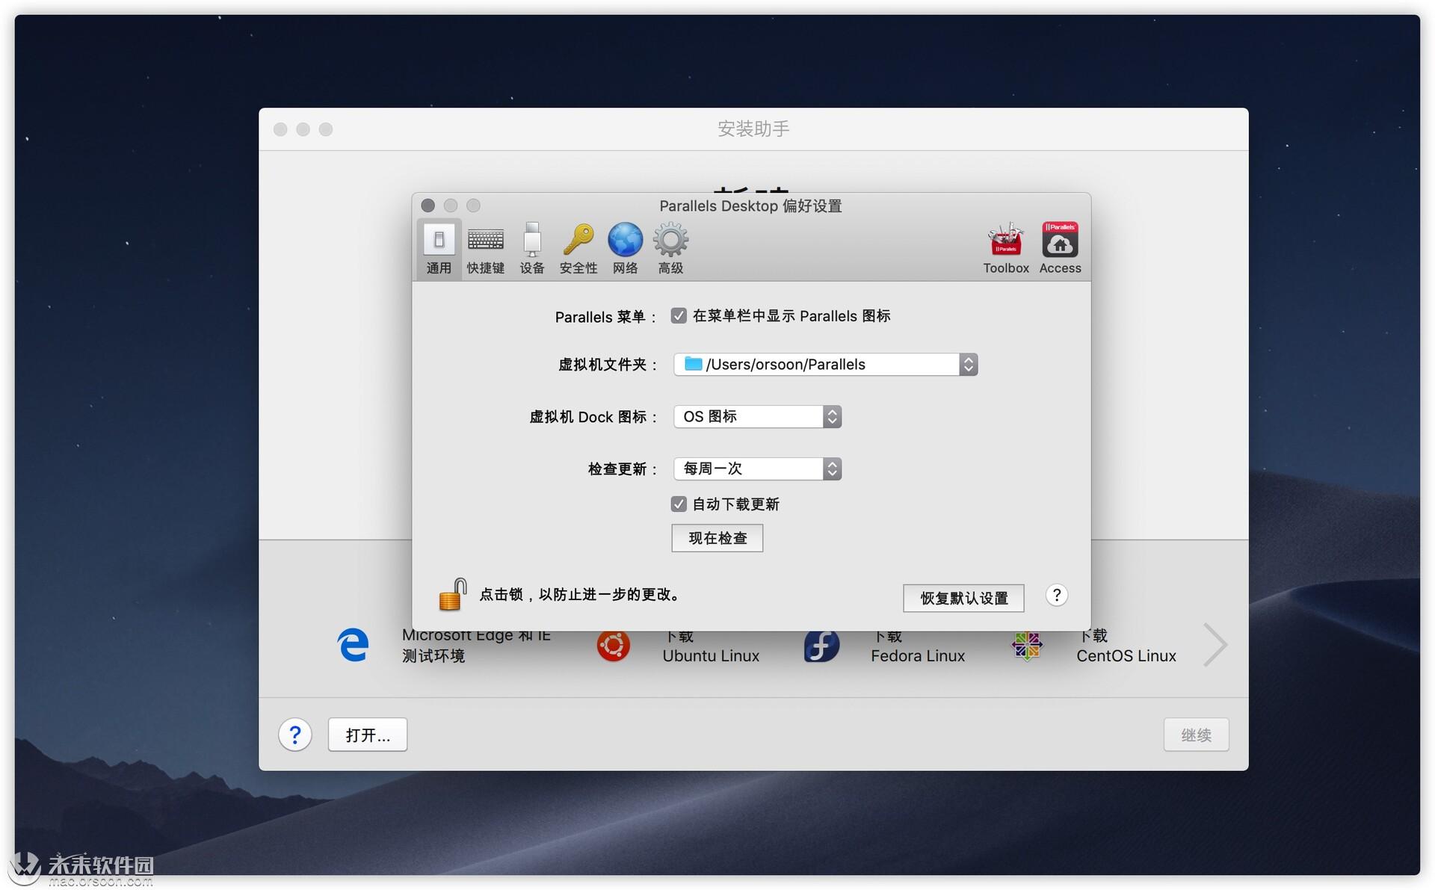Open the check-for-updates frequency (每周一次) dropdown
Image resolution: width=1435 pixels, height=890 pixels.
pos(832,469)
